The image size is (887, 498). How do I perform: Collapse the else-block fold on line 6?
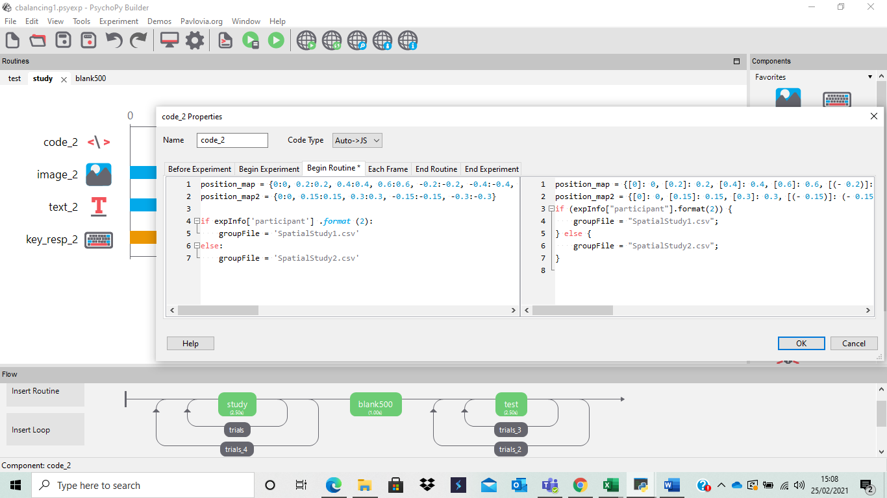click(x=197, y=246)
